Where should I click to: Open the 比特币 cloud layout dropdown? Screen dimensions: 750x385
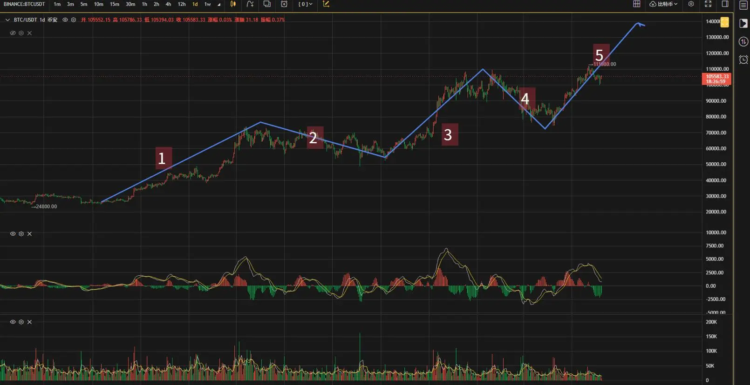click(663, 4)
